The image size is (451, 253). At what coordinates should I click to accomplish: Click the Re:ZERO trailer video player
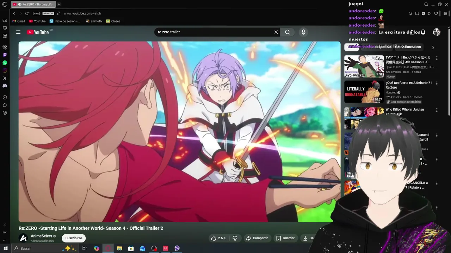pyautogui.click(x=179, y=132)
